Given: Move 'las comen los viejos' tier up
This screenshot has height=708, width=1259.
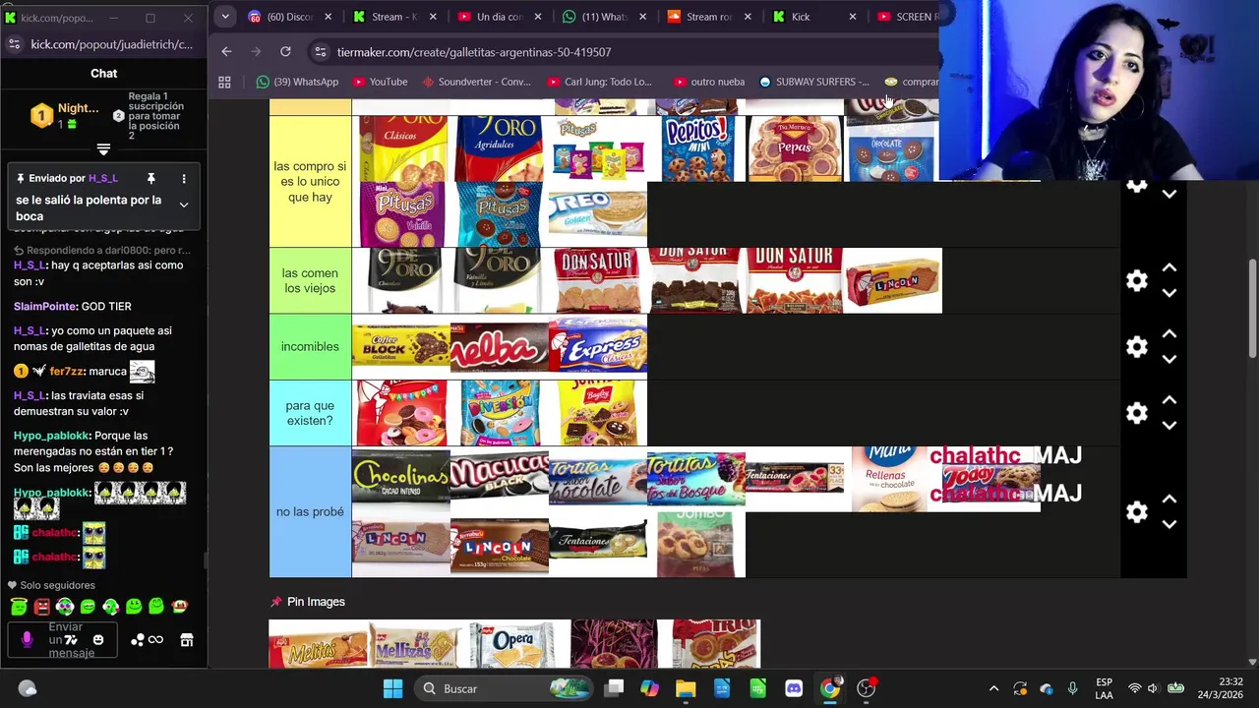Looking at the screenshot, I should [1169, 268].
